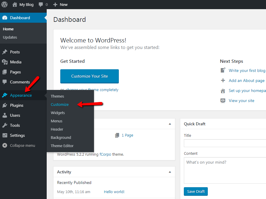Click the Tools wrench icon

(5, 125)
